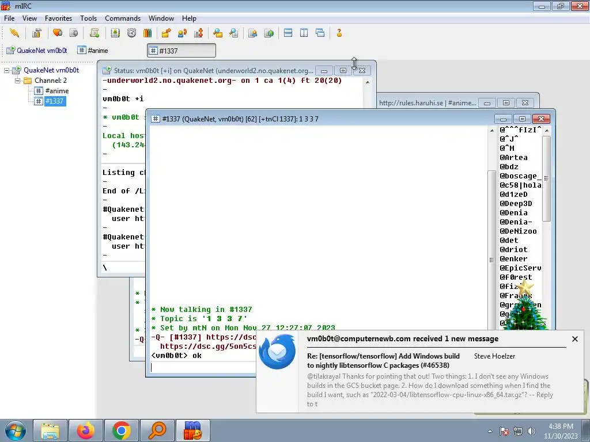
Task: Open Log Files search icon
Action: 234,33
